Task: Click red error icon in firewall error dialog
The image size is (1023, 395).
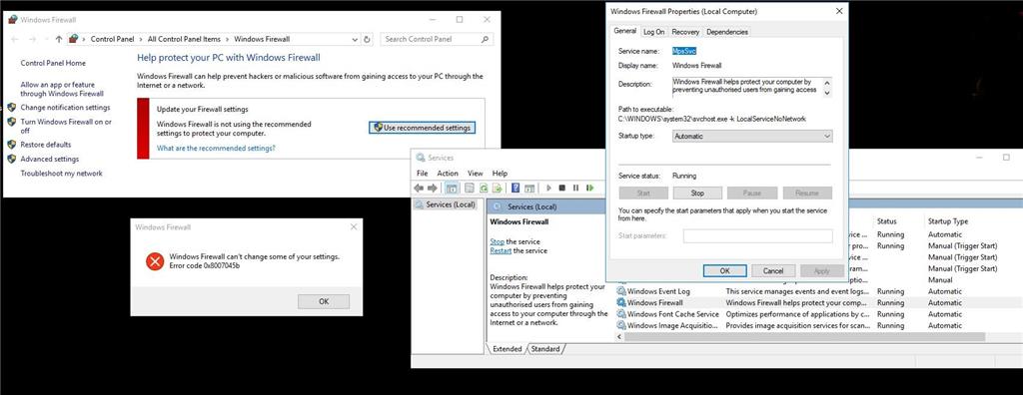Action: [x=155, y=262]
